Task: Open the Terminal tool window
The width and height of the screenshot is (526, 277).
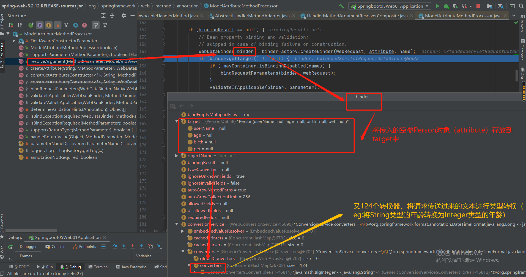Action: (x=98, y=267)
